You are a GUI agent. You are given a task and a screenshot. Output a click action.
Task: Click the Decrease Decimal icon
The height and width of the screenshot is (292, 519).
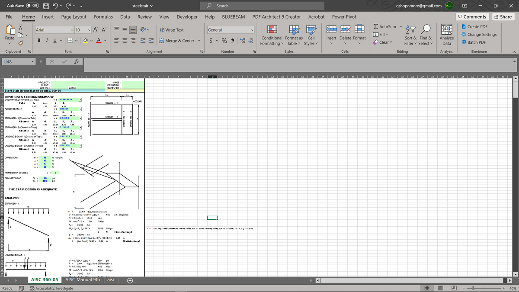coord(250,41)
